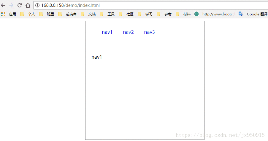268x141 pixels.
Task: Open the 参考 bookmark folder
Action: [164, 14]
